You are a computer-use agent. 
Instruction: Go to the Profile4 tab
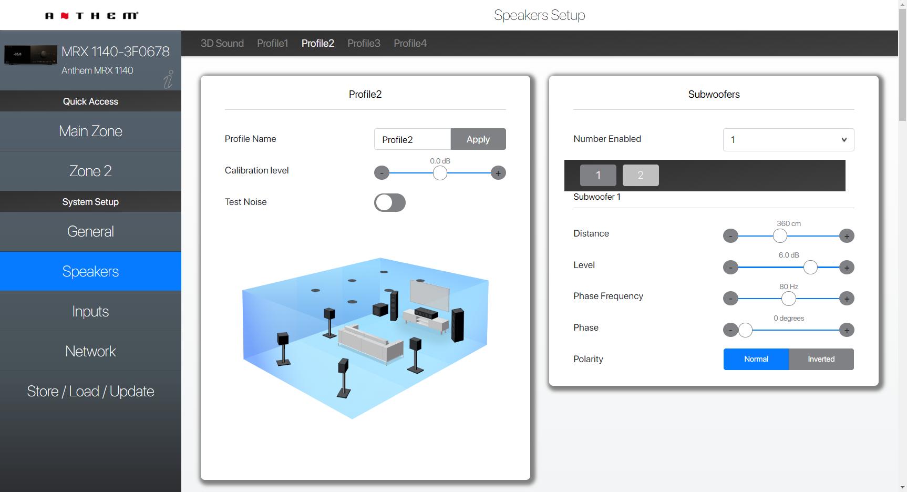(x=410, y=43)
